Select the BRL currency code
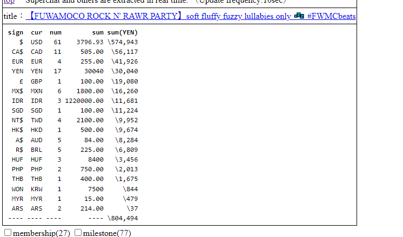 37,150
